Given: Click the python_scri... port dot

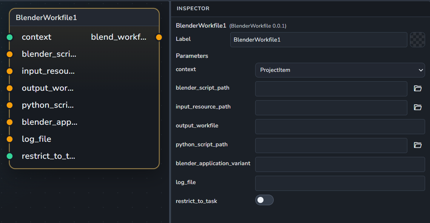Looking at the screenshot, I should (9, 105).
